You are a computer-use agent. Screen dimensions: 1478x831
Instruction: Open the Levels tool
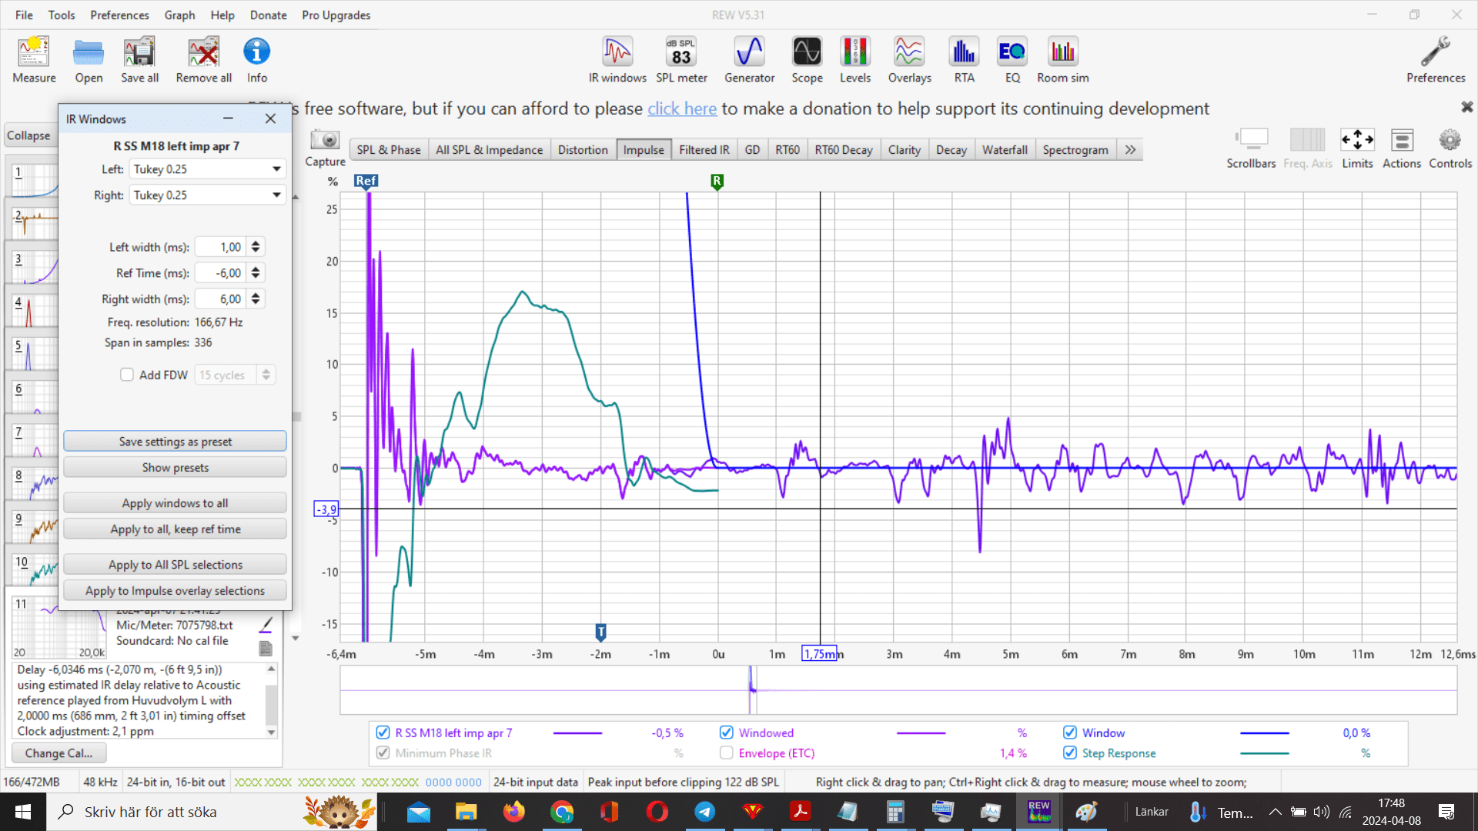coord(855,60)
